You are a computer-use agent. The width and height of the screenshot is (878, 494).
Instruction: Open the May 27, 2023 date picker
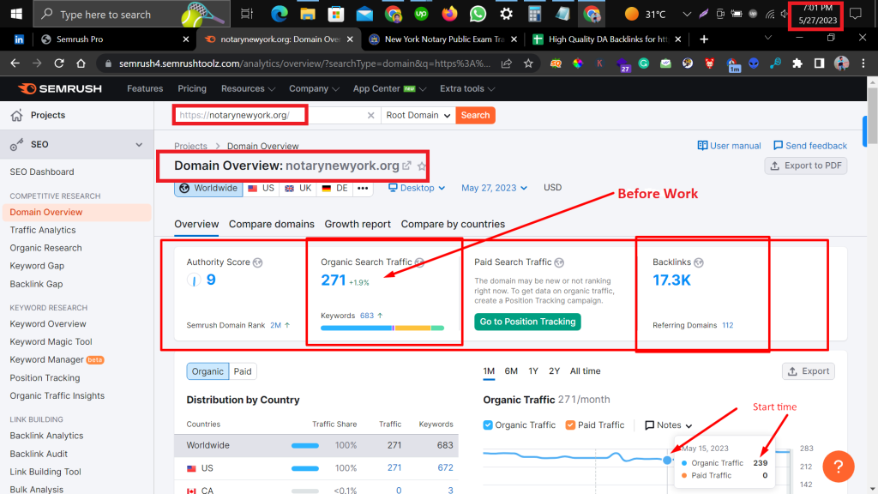494,188
